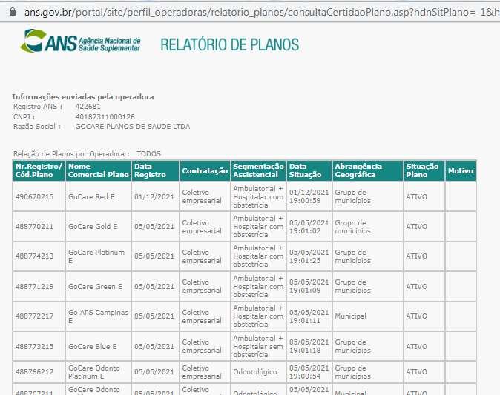
Task: Click the browser URL address field
Action: pyautogui.click(x=261, y=12)
